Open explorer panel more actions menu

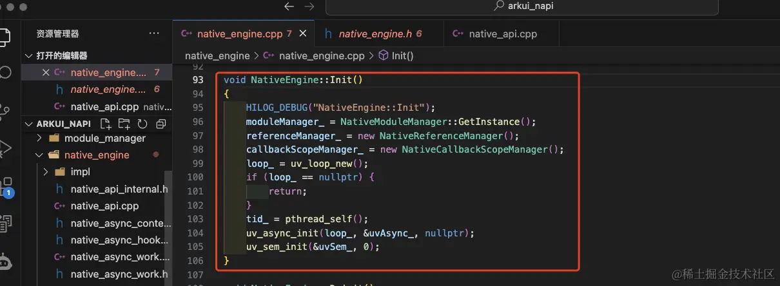(154, 33)
